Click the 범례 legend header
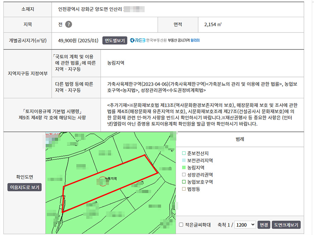This screenshot has width=314, height=235. pos(240,139)
